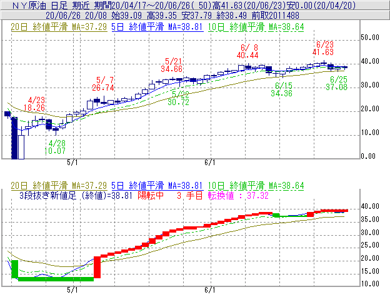Select the 5/7 26.74 high annotation

click(x=103, y=84)
